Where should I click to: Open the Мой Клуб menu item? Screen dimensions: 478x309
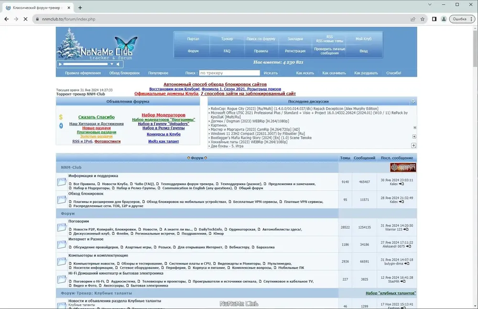pyautogui.click(x=363, y=39)
